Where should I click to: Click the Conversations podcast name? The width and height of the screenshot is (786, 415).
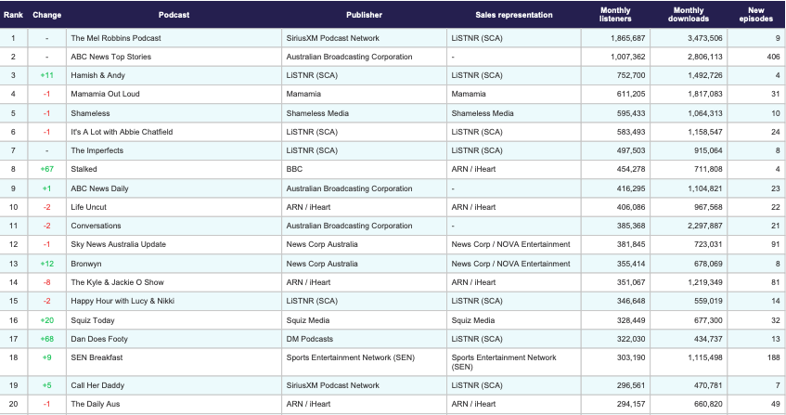[96, 226]
